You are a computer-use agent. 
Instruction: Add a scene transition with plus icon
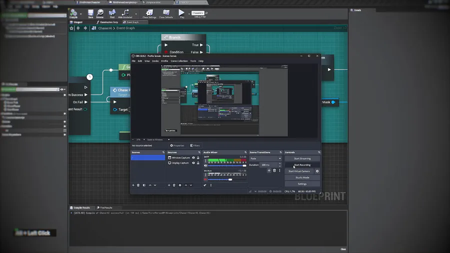tap(269, 170)
